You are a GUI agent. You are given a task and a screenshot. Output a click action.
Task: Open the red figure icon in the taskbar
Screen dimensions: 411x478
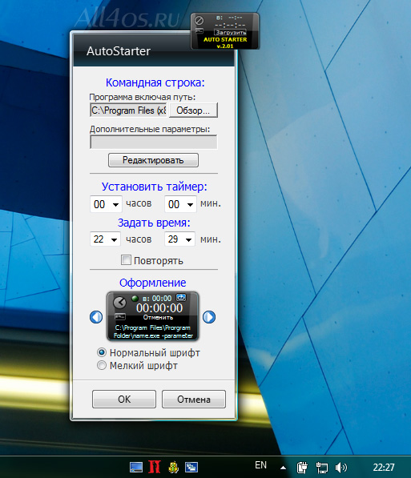tap(155, 467)
